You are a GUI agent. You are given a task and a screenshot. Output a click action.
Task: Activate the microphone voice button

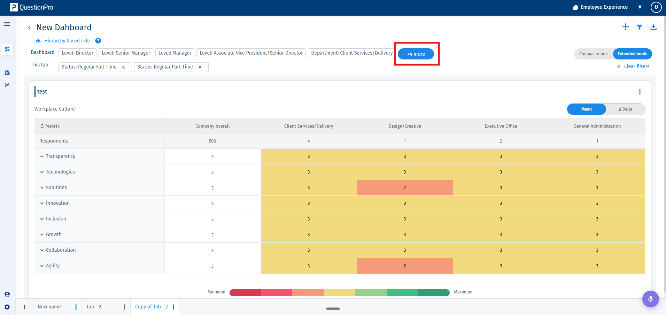coord(650,299)
